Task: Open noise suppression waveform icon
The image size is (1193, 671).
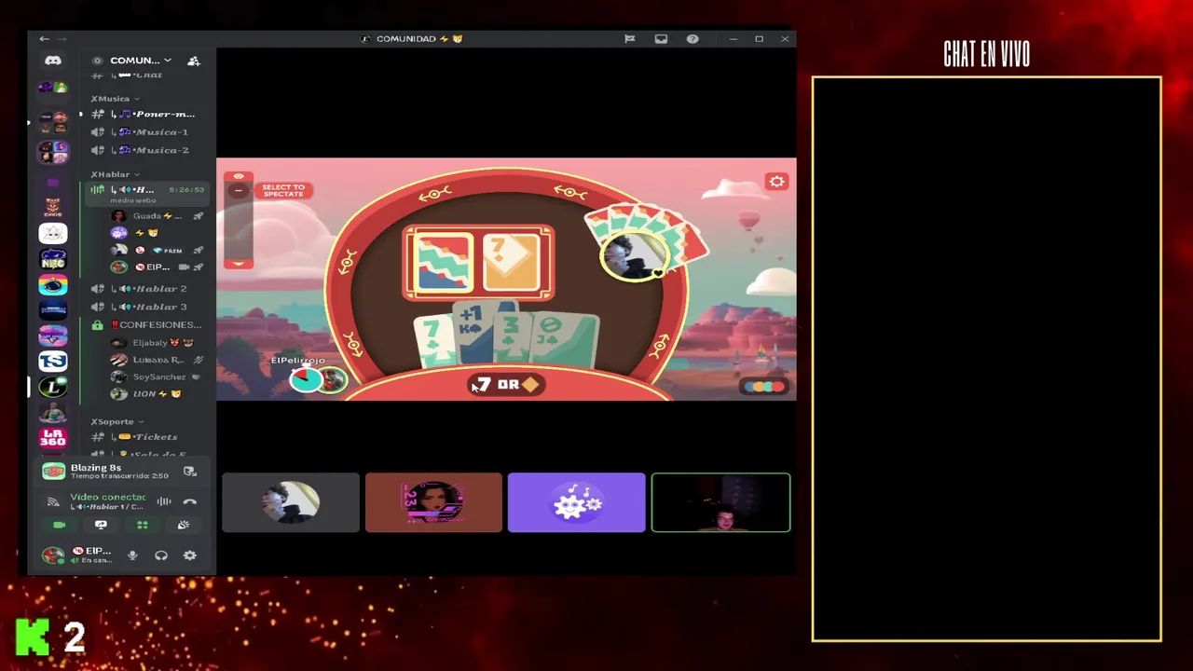Action: 164,501
